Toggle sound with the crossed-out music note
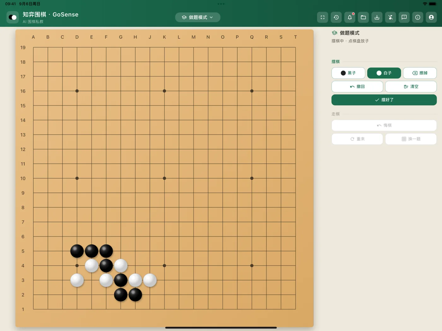This screenshot has width=442, height=331. pyautogui.click(x=391, y=17)
